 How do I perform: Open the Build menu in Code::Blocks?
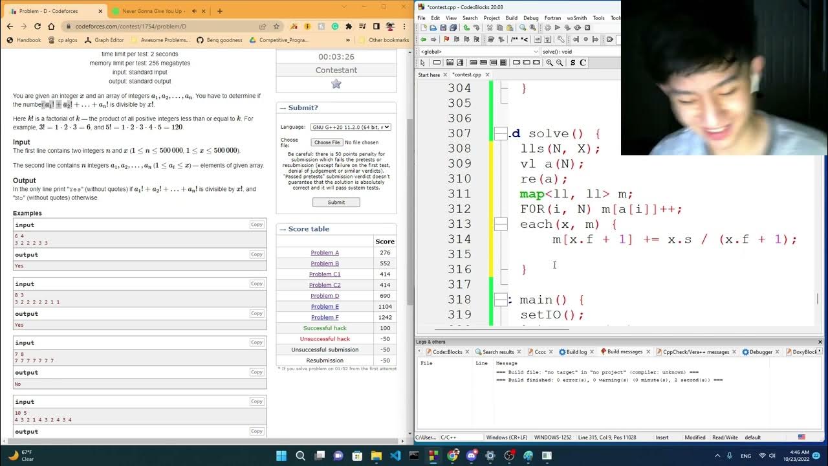click(x=511, y=18)
